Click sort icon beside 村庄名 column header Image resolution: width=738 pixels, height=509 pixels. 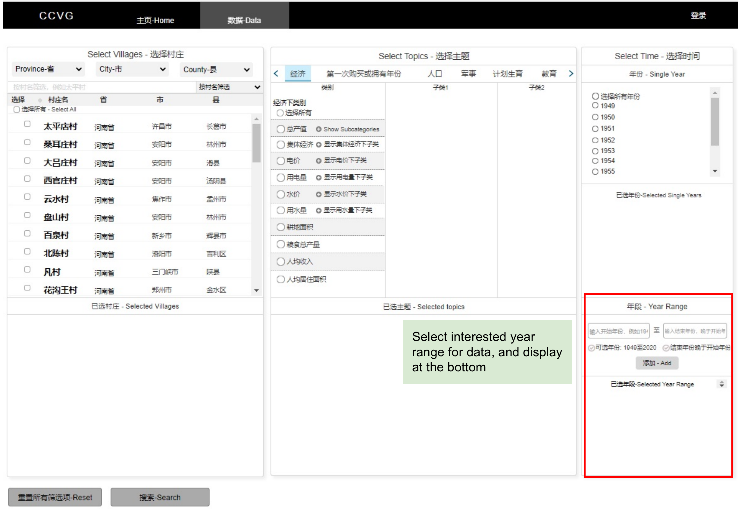click(40, 100)
